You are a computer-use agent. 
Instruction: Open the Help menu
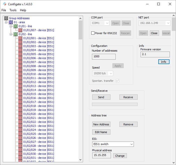(x=23, y=10)
